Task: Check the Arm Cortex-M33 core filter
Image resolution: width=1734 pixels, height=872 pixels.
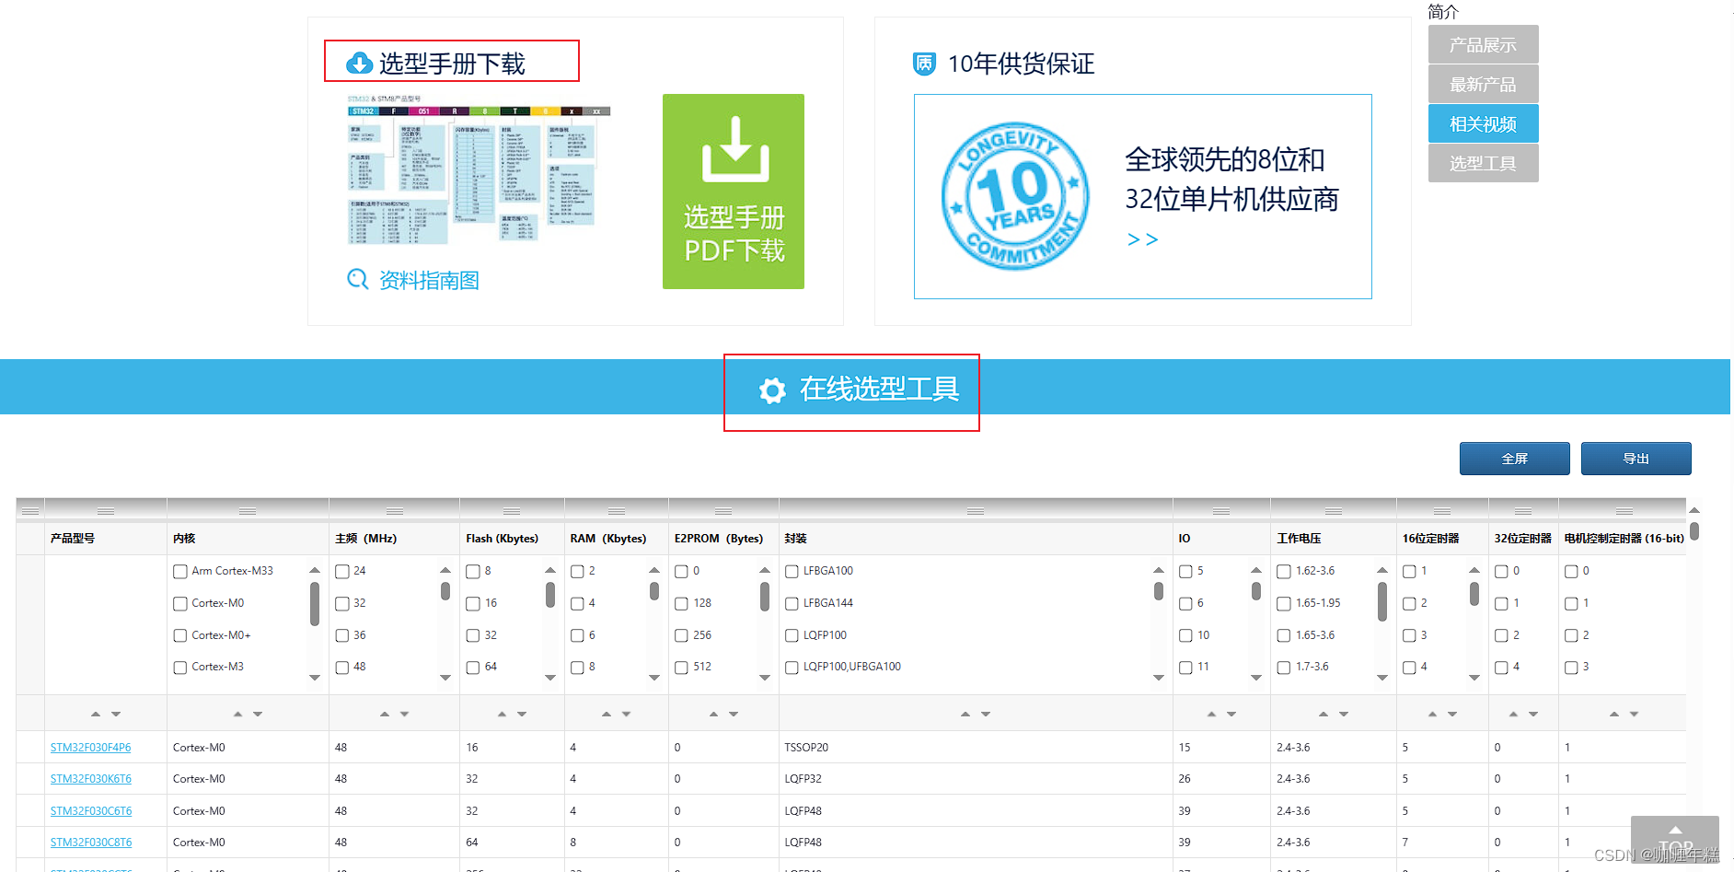Action: click(x=180, y=572)
